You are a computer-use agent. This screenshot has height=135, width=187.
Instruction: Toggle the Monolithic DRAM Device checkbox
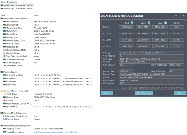coord(4,116)
